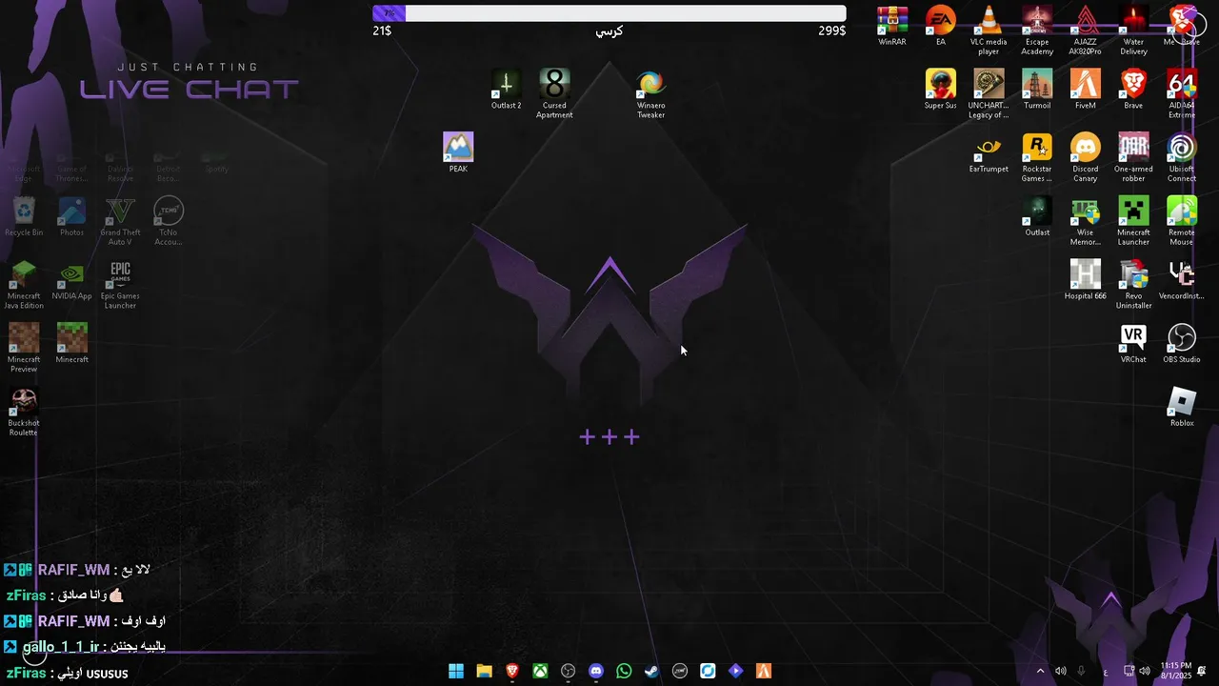Screen dimensions: 1219x686
Task: Launch the FiveM desktop shortcut
Action: pyautogui.click(x=1086, y=89)
